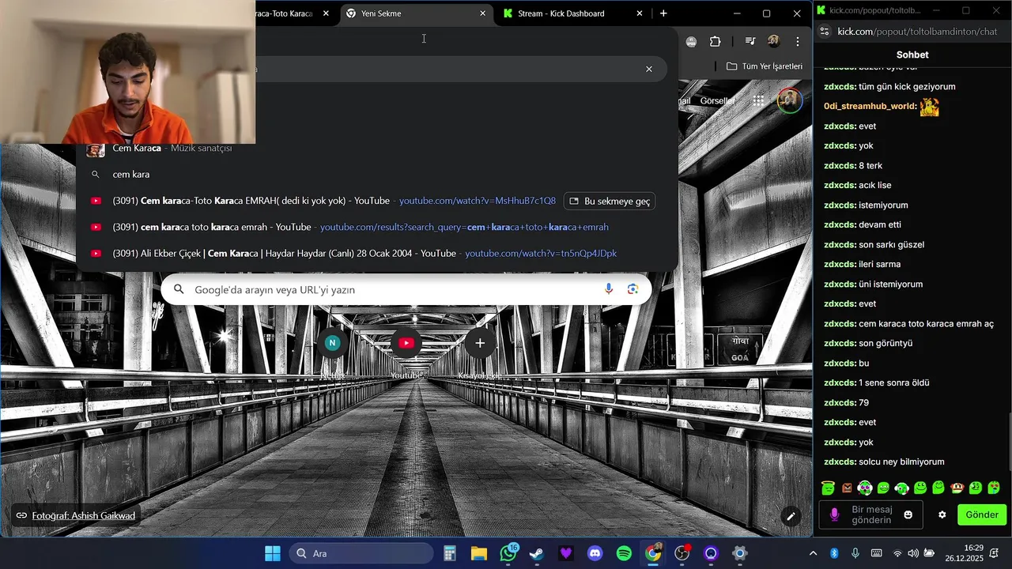Open Spotify from the taskbar
Screen dimensions: 1012x569
(x=624, y=553)
